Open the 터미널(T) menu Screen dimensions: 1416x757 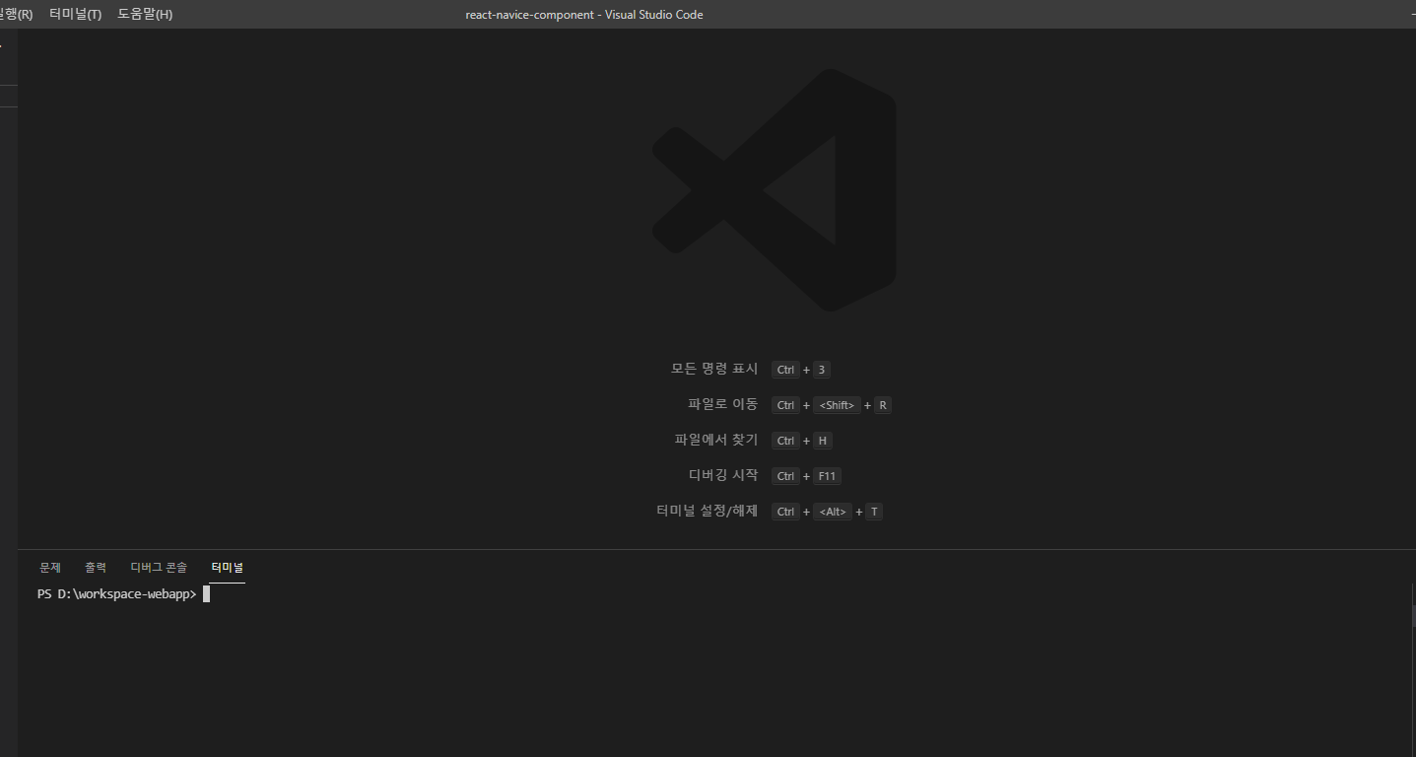pyautogui.click(x=75, y=15)
